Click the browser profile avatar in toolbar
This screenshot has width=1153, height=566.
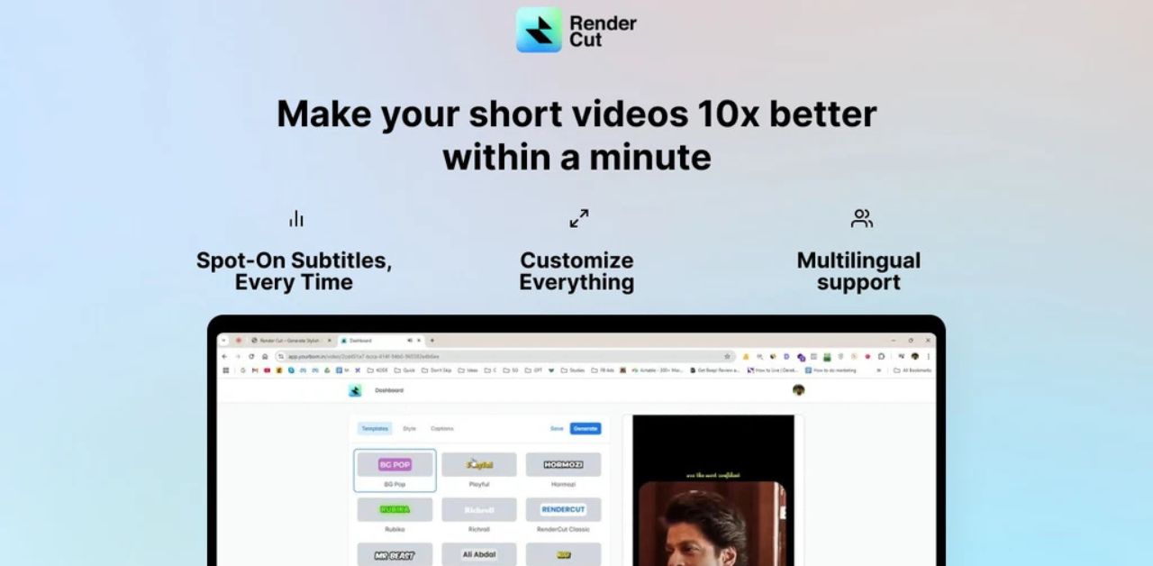point(914,356)
